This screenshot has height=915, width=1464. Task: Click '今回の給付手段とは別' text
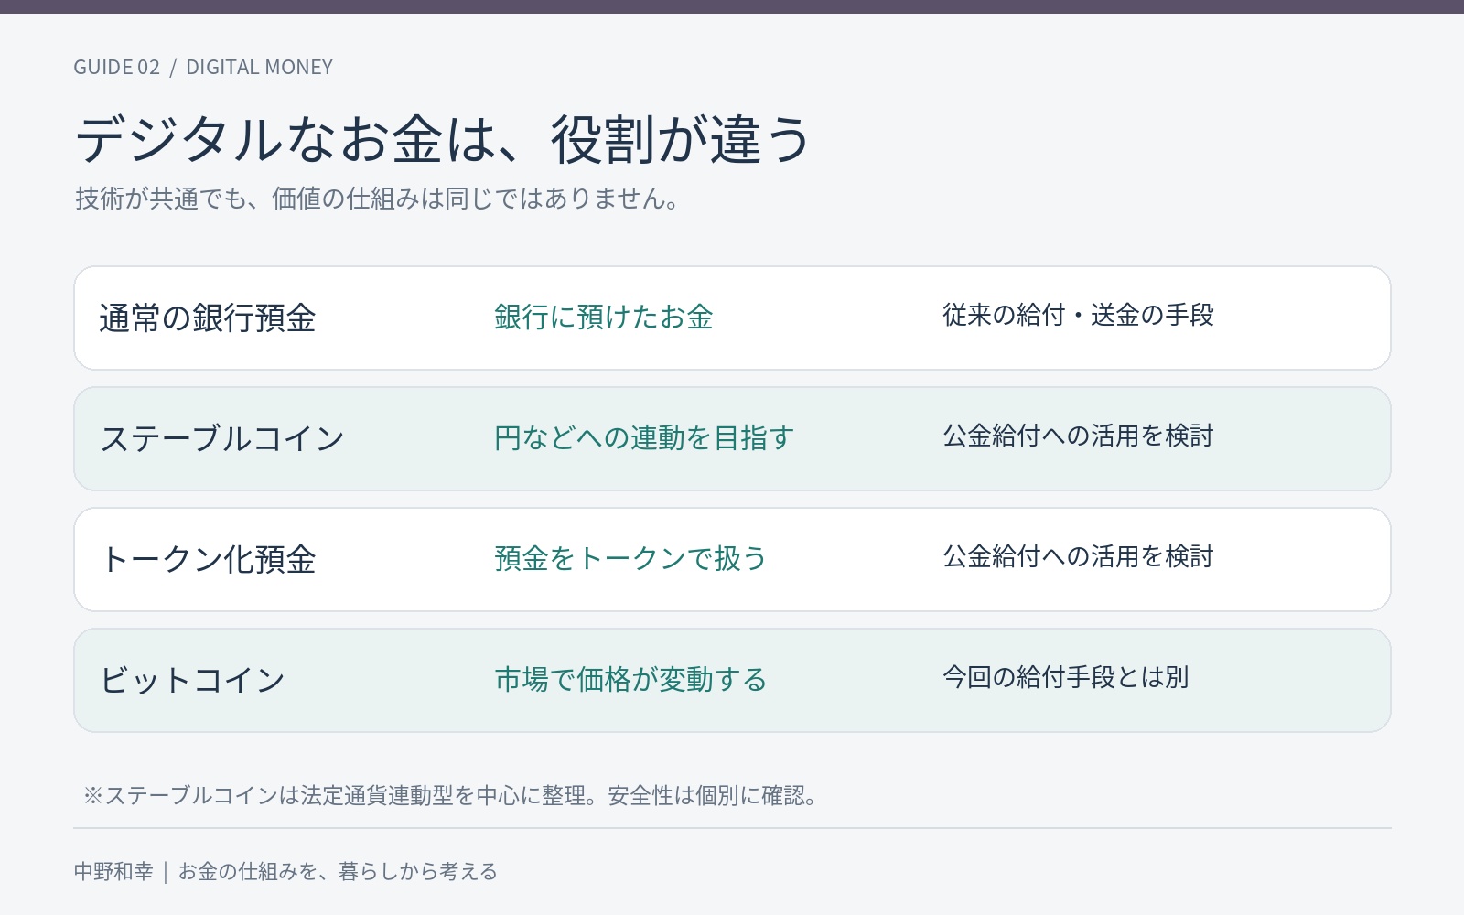click(1066, 678)
